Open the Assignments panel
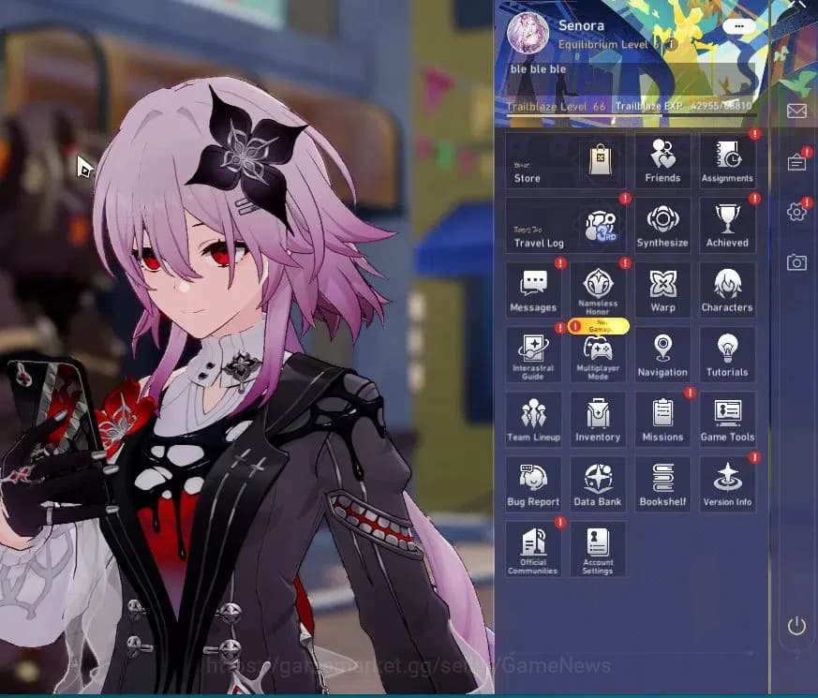The image size is (818, 698). [727, 161]
